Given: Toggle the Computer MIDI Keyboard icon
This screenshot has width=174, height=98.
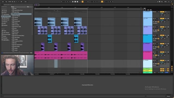Looking at the screenshot, I should pyautogui.click(x=160, y=2).
